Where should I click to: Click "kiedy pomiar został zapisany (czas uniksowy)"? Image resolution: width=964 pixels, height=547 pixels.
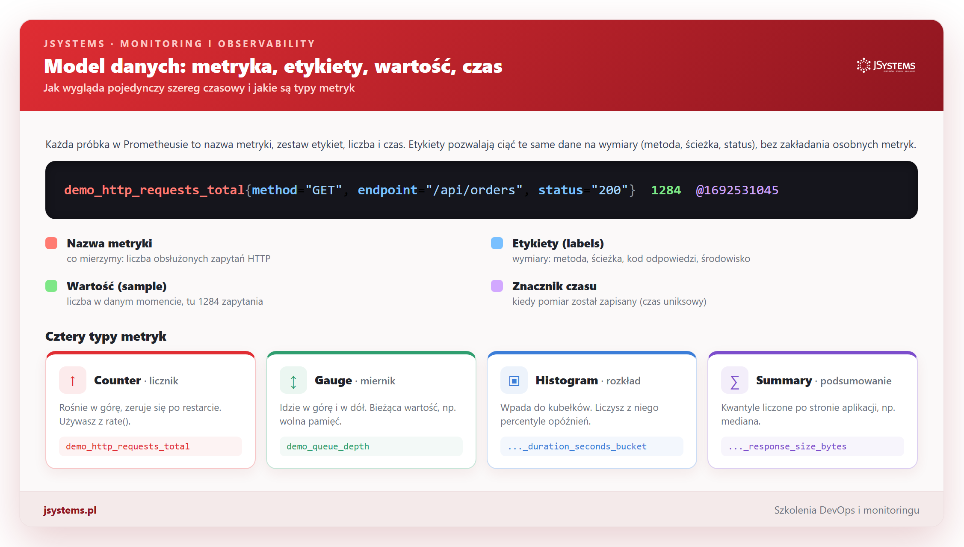609,301
